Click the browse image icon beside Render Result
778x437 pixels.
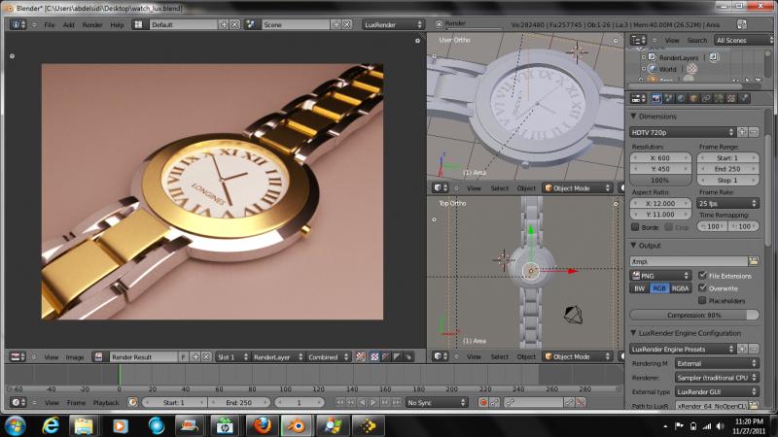99,356
